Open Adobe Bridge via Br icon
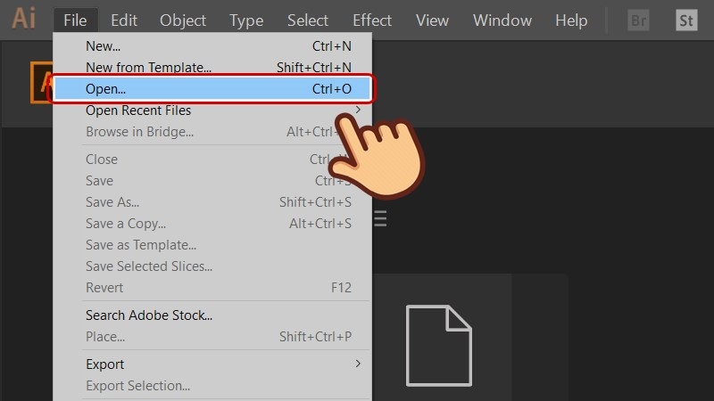This screenshot has height=401, width=714. (x=638, y=20)
